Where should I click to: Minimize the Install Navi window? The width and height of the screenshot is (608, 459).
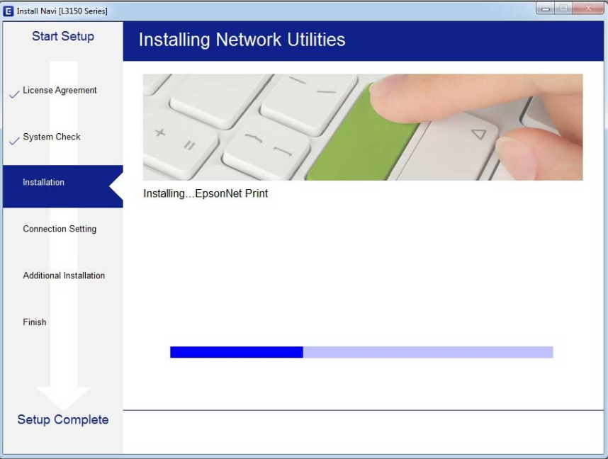546,8
